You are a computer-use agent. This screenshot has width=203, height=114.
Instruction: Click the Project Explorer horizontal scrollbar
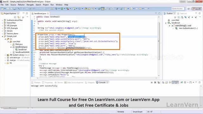10,108
